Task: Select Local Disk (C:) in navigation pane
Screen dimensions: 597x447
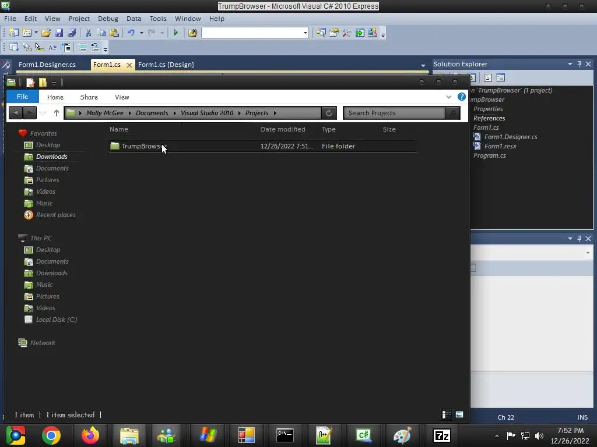Action: point(57,320)
